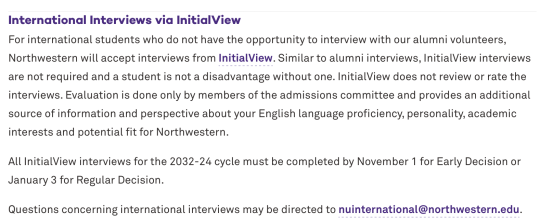Click the nuinternational@northwestern.edu email link
The width and height of the screenshot is (540, 224).
pyautogui.click(x=429, y=209)
